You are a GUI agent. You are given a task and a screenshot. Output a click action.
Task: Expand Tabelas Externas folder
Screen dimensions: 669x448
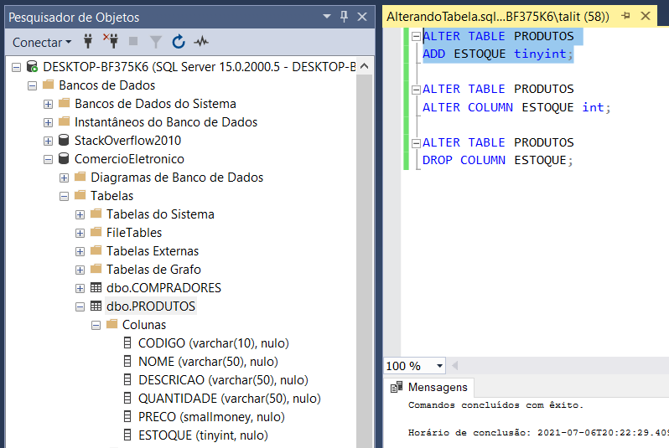pos(80,251)
